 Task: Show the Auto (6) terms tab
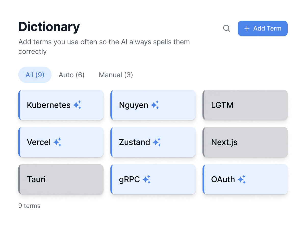pos(72,75)
